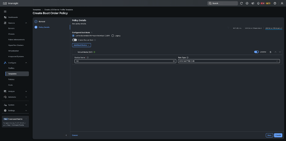Collapse the Configure menu chevron
This screenshot has width=286, height=141.
pos(26,63)
